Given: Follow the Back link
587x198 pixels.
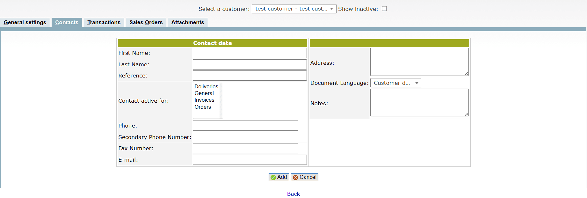Looking at the screenshot, I should point(293,194).
